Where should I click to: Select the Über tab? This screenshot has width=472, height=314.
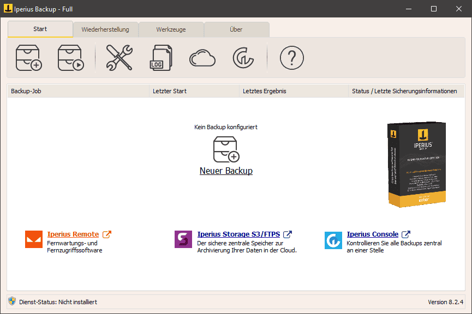(x=236, y=29)
